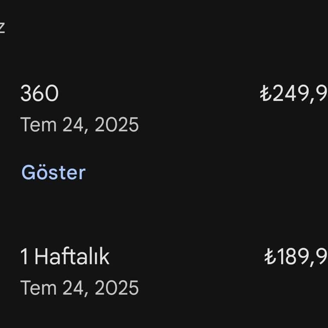Click the number 249 in the first price

tap(290, 94)
